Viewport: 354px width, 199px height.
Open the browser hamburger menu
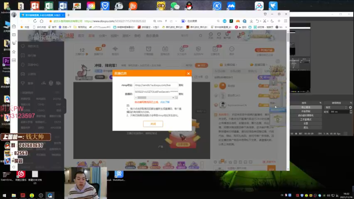[x=285, y=21]
